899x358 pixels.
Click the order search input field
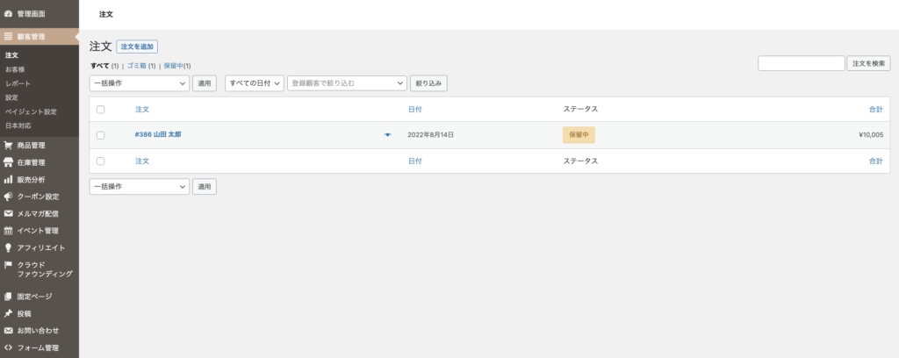coord(801,63)
